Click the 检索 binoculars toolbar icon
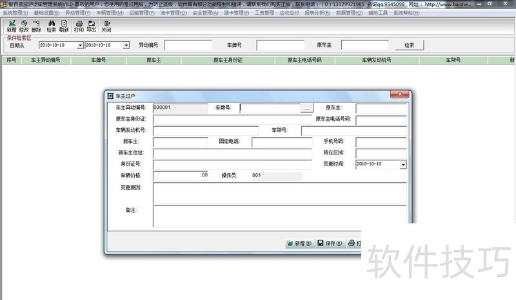The image size is (516, 300). pyautogui.click(x=51, y=26)
